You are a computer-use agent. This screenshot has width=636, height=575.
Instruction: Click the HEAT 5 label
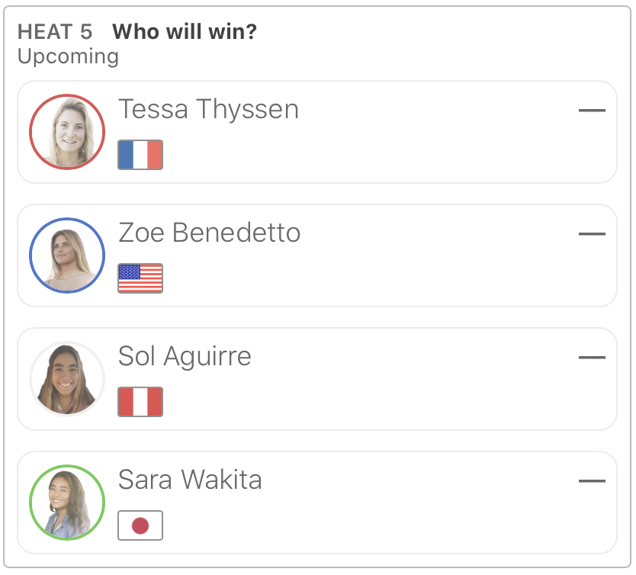pyautogui.click(x=55, y=32)
